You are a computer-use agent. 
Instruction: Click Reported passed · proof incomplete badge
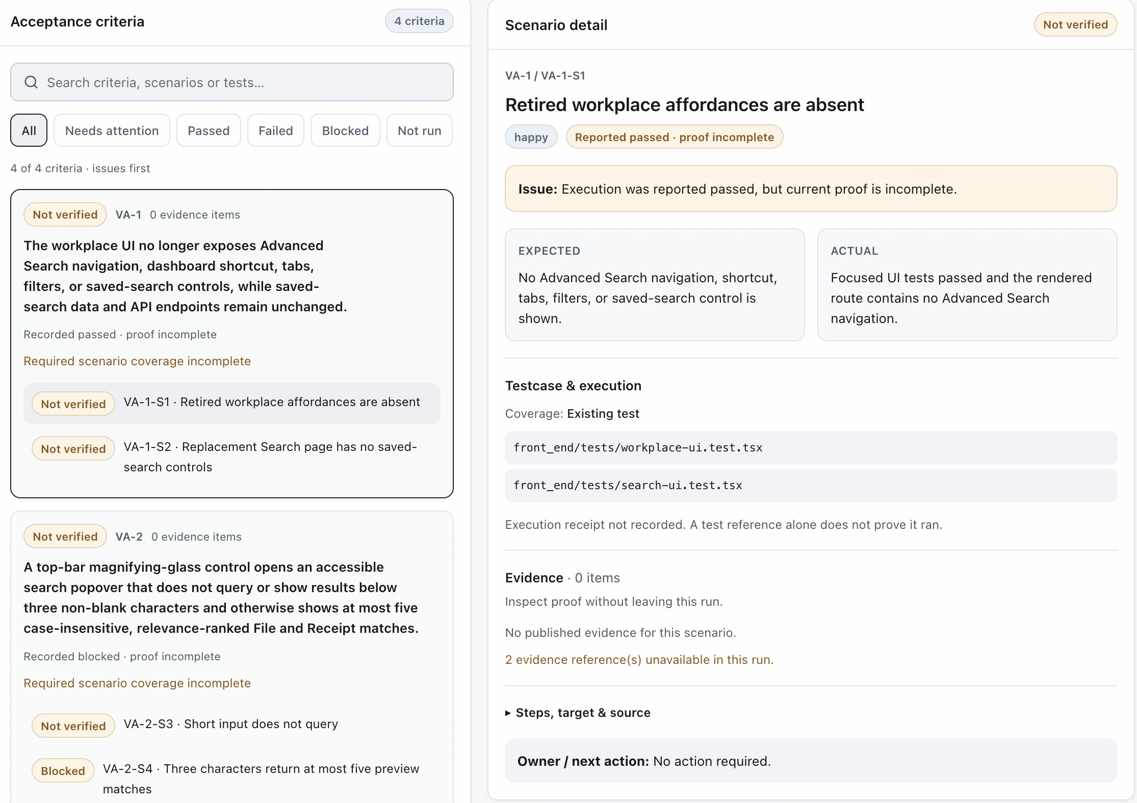[675, 137]
